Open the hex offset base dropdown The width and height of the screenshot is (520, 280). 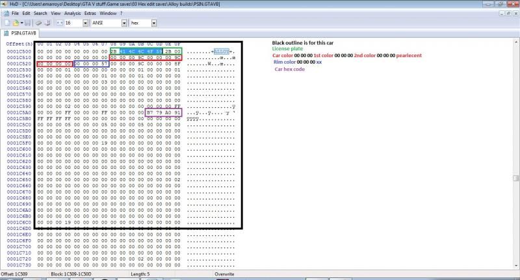coord(153,23)
